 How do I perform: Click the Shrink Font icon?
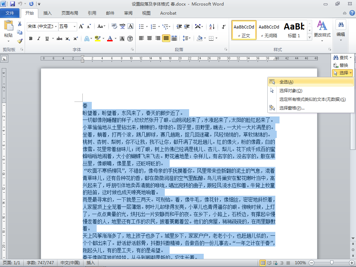pyautogui.click(x=89, y=26)
